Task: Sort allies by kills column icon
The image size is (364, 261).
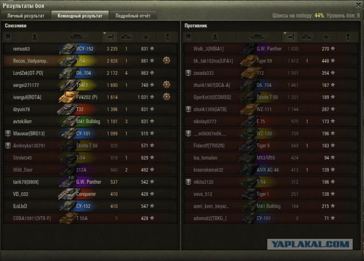Action: coord(126,37)
